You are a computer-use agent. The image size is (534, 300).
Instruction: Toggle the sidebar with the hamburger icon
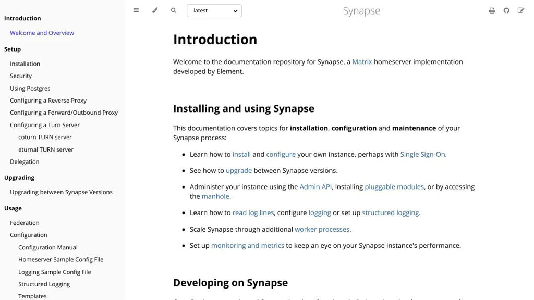click(x=136, y=10)
